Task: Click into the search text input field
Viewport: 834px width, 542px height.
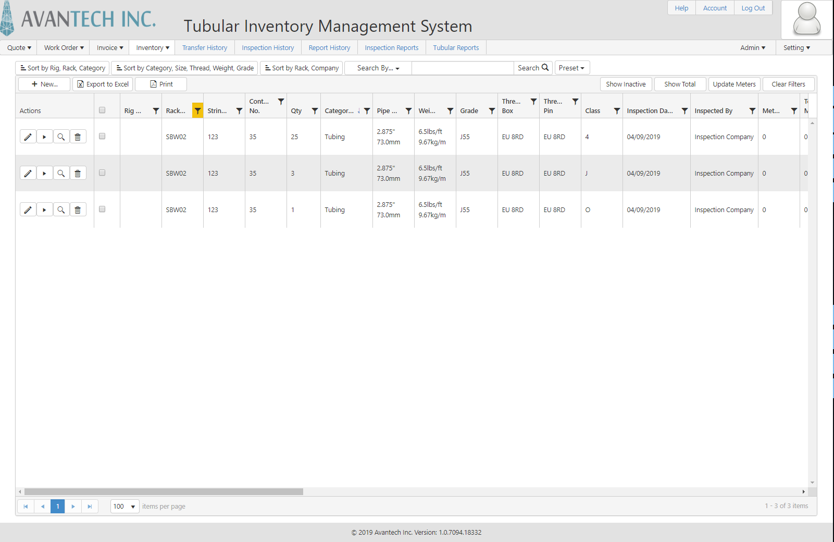Action: click(463, 68)
